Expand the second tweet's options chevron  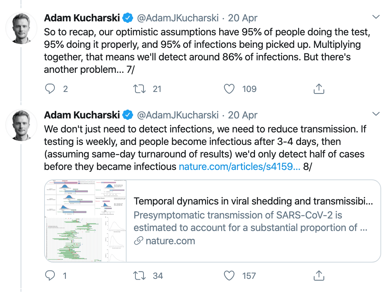coord(376,114)
